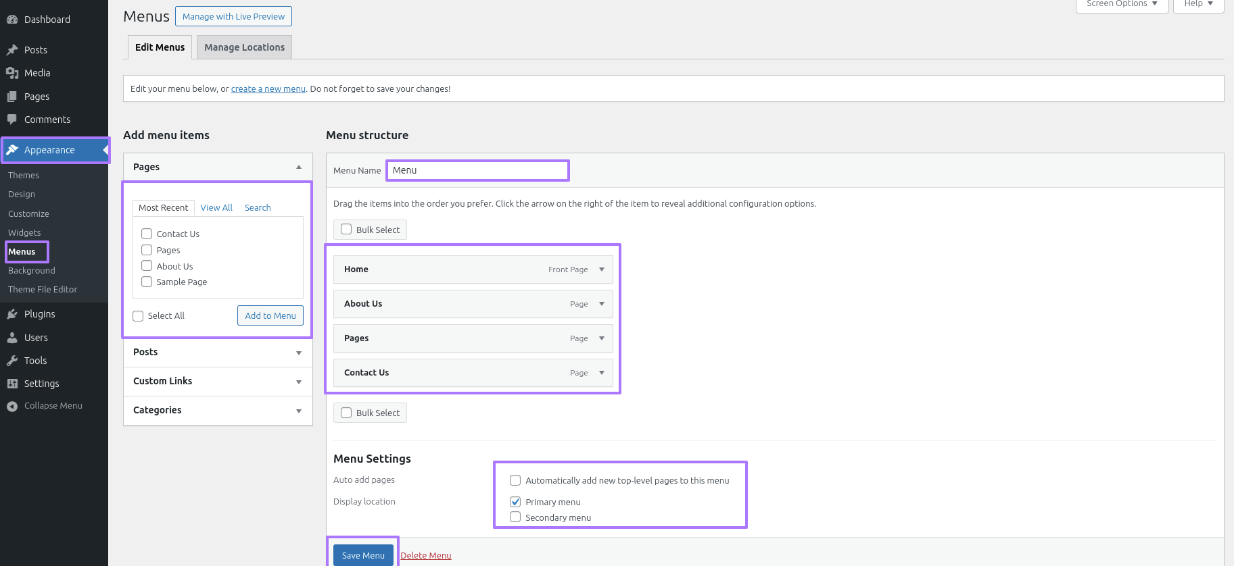Click the create a new menu link
The width and height of the screenshot is (1234, 566).
pyautogui.click(x=268, y=88)
